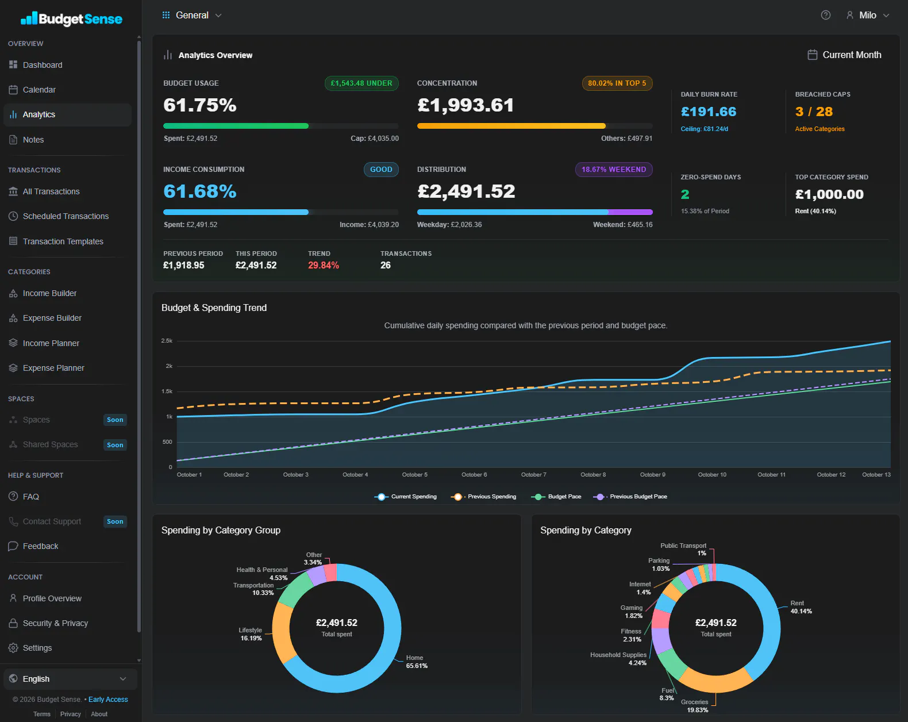Click the Income Planner layers icon
This screenshot has height=722, width=908.
tap(13, 343)
